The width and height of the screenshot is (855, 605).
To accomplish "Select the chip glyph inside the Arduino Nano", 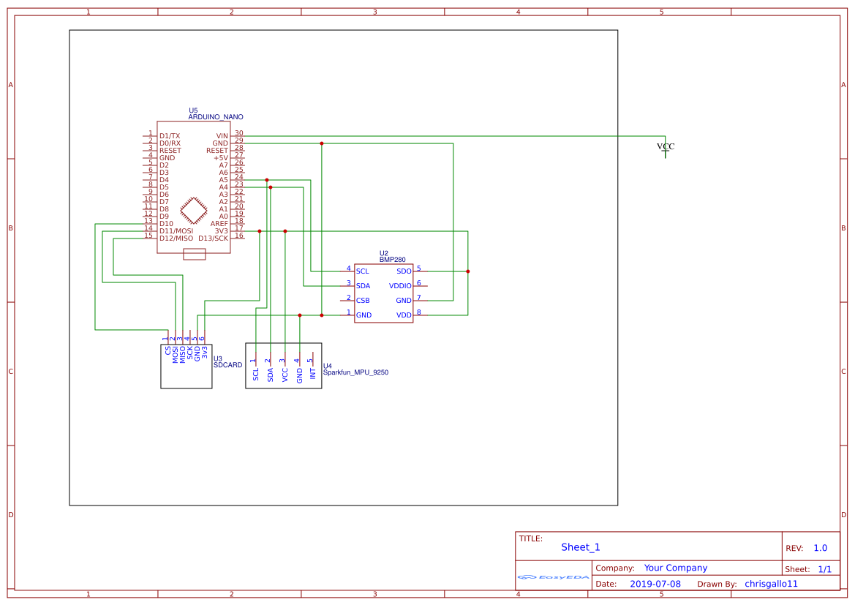I will point(192,210).
